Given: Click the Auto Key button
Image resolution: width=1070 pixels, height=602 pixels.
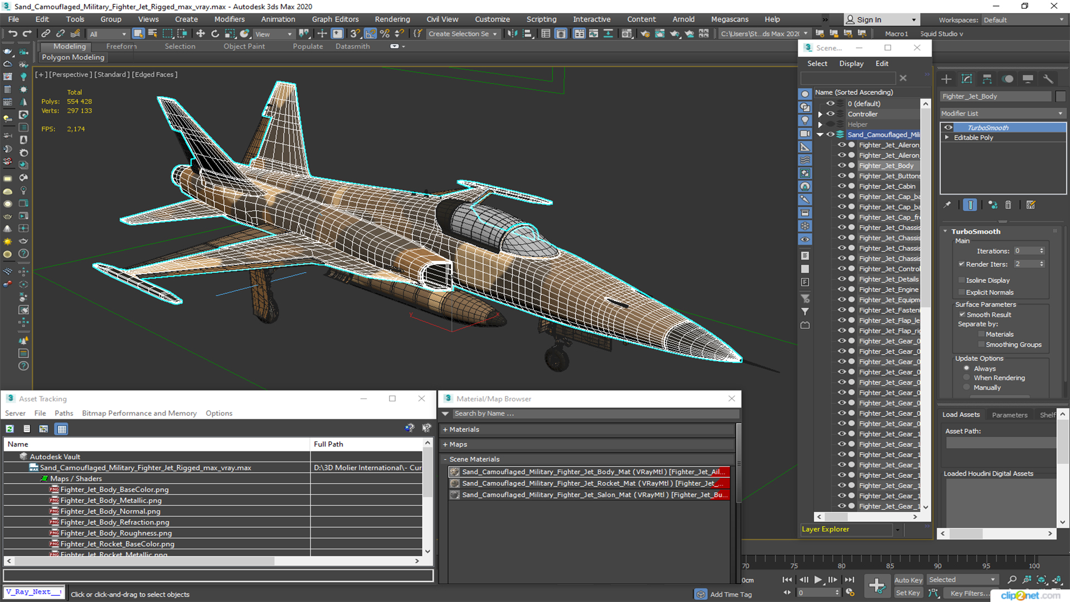Looking at the screenshot, I should (908, 580).
